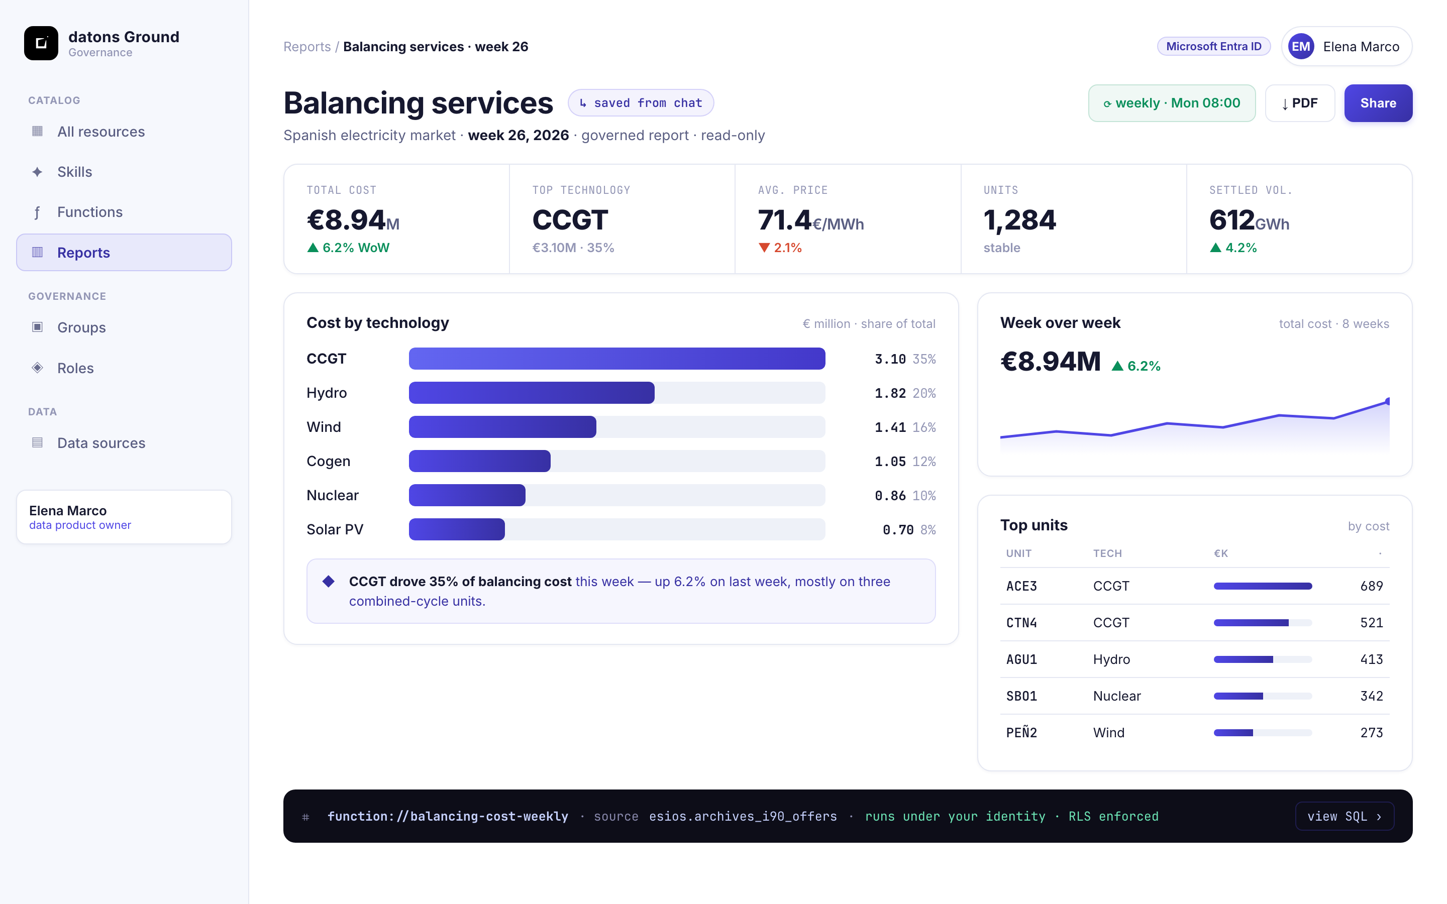Screen dimensions: 1447x904
Task: Open All resources grid icon
Action: coord(37,131)
